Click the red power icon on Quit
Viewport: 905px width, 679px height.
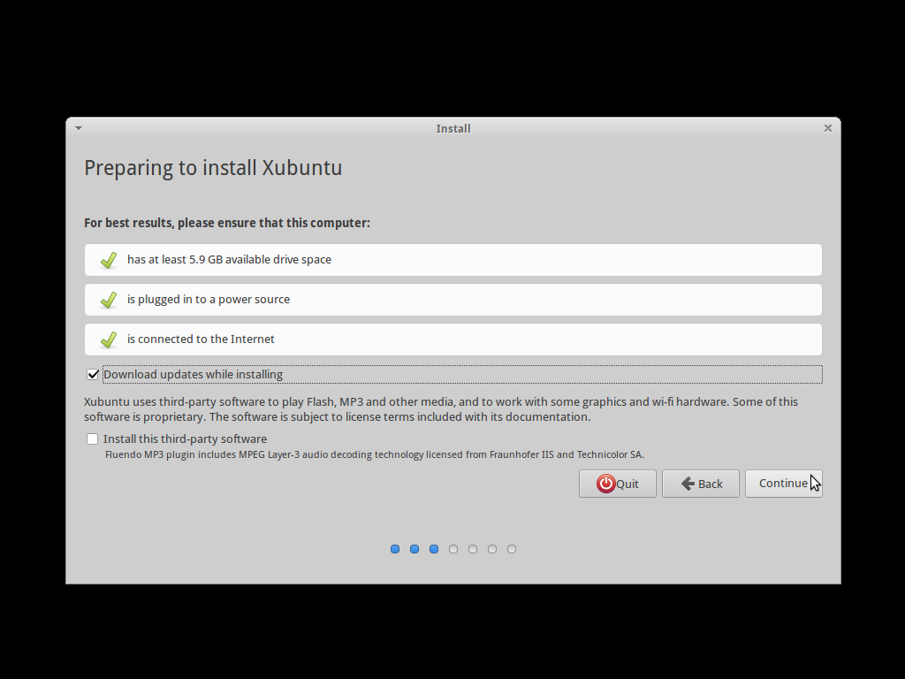coord(605,484)
